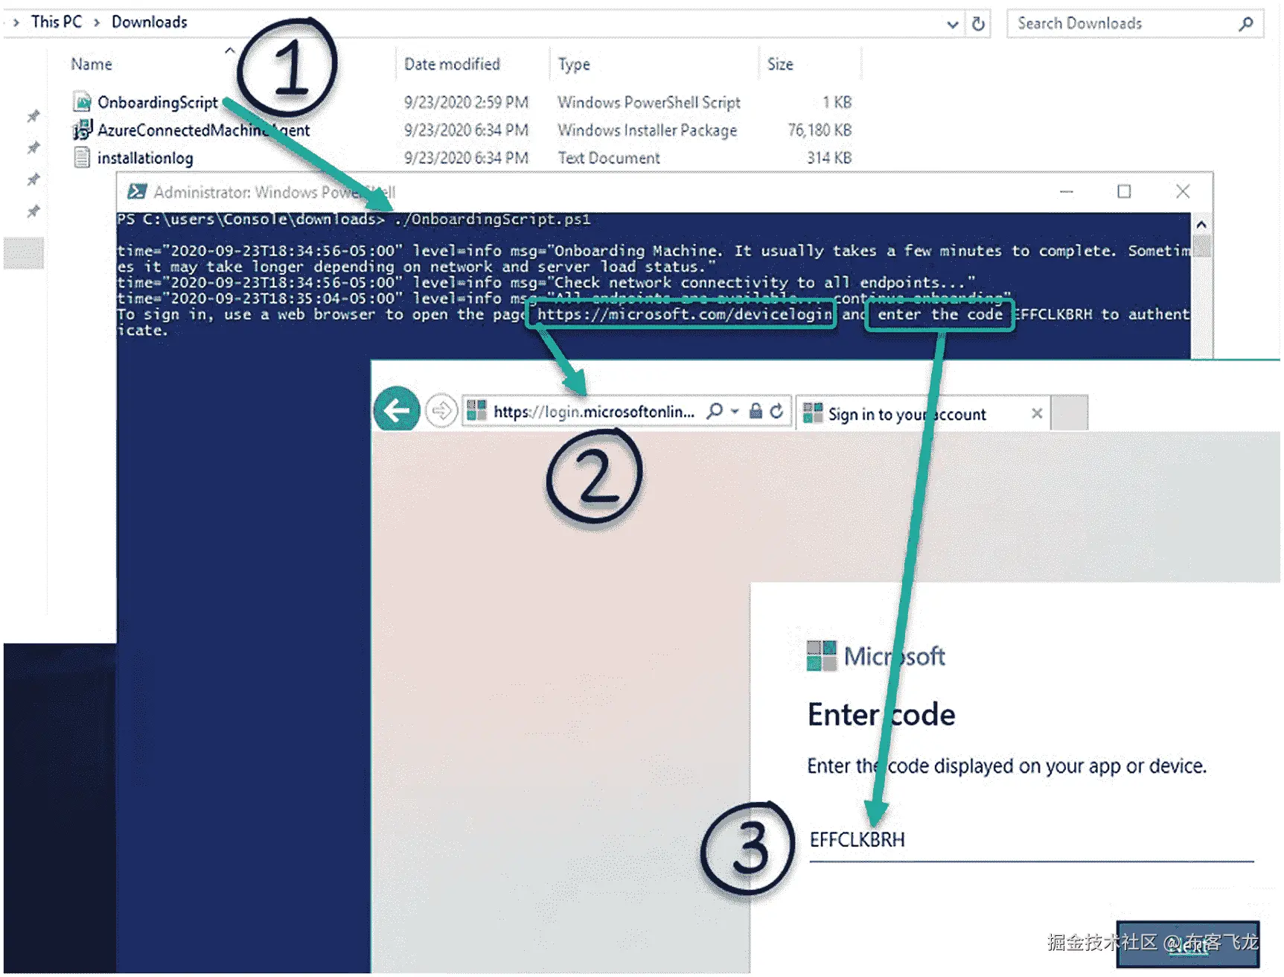1284x977 pixels.
Task: Click the date modified of installationlog
Action: click(466, 158)
